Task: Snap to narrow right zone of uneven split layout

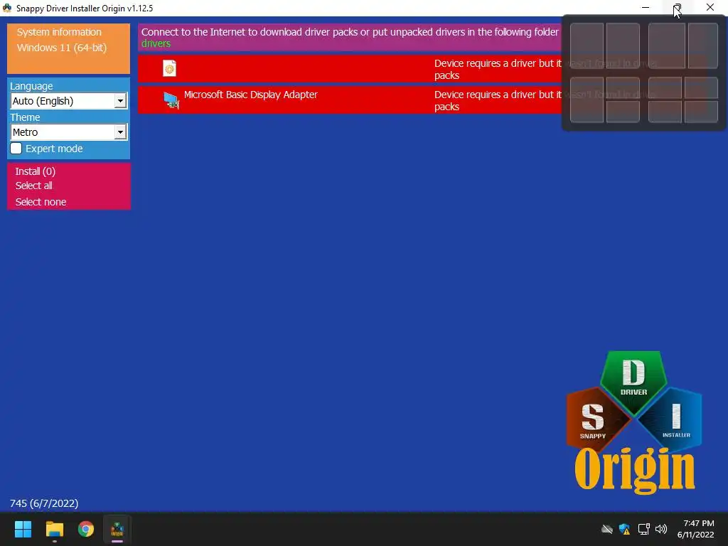Action: pos(703,45)
